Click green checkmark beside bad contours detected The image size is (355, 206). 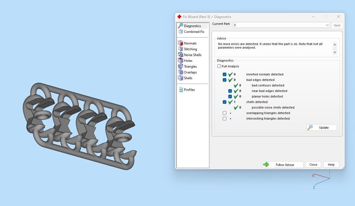pos(236,85)
